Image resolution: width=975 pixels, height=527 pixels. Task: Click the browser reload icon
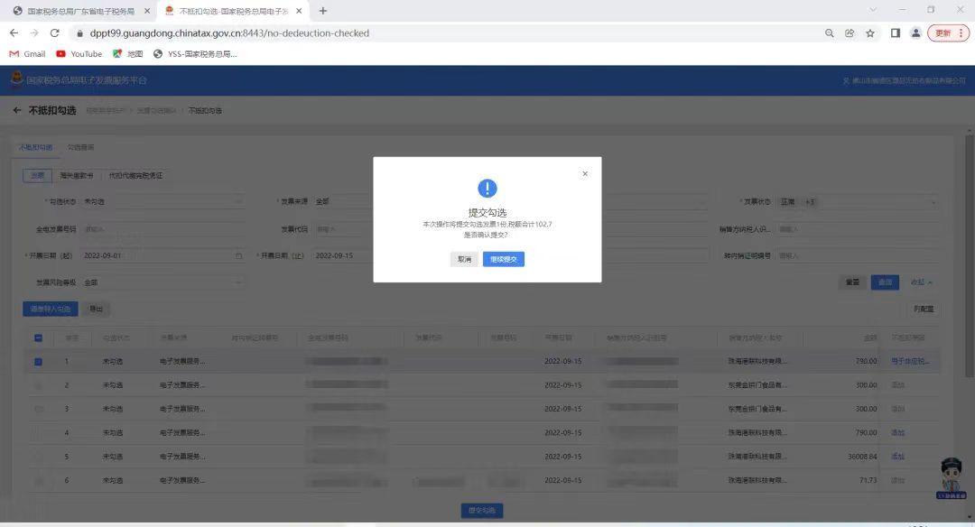(x=55, y=33)
